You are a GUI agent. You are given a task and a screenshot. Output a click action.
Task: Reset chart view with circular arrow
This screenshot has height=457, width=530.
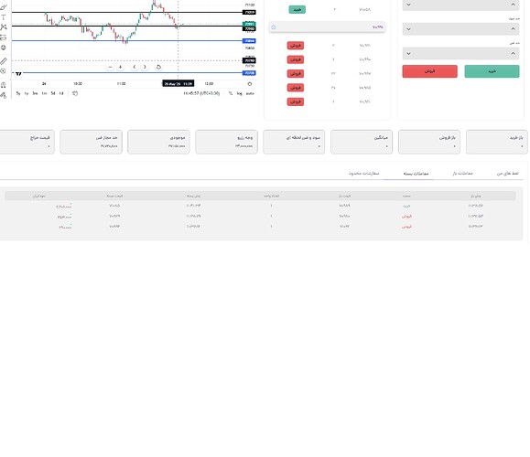pyautogui.click(x=158, y=67)
